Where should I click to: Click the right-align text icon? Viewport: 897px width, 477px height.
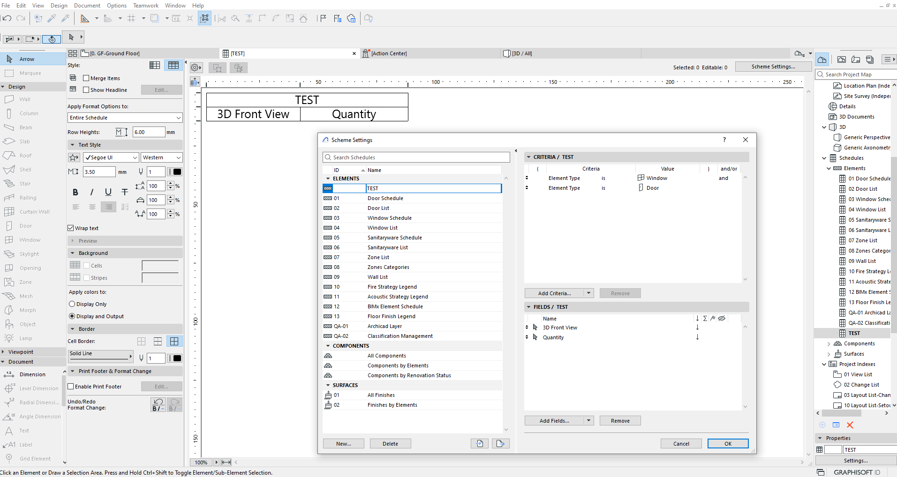[109, 207]
